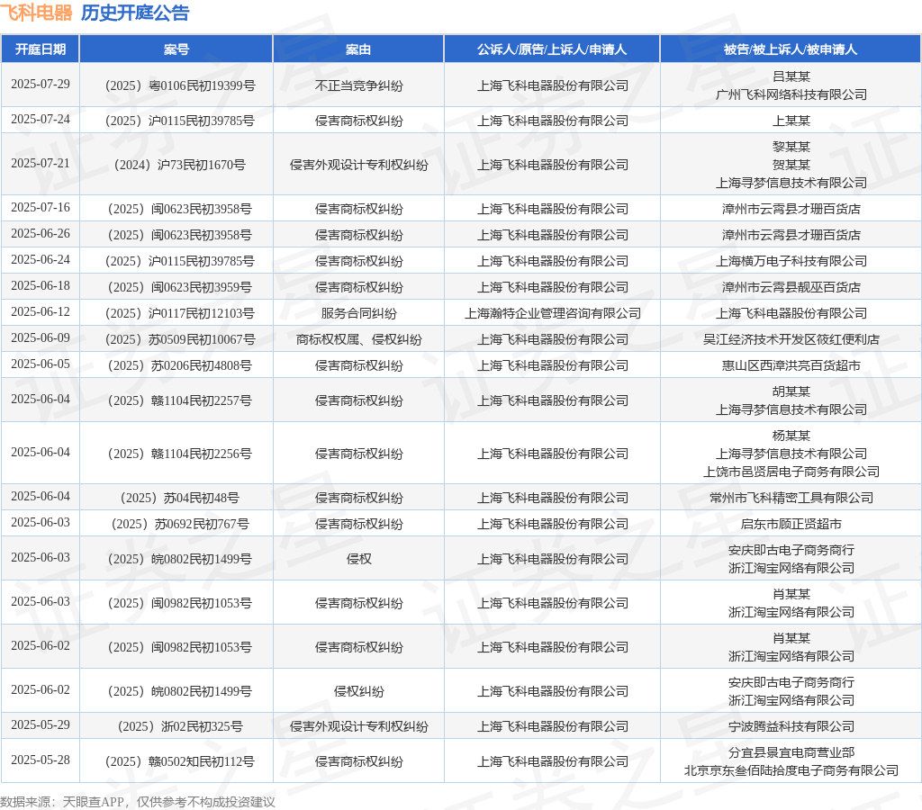Click the 被告/被上诉人/被申请人 column header
The image size is (922, 810).
pyautogui.click(x=791, y=49)
